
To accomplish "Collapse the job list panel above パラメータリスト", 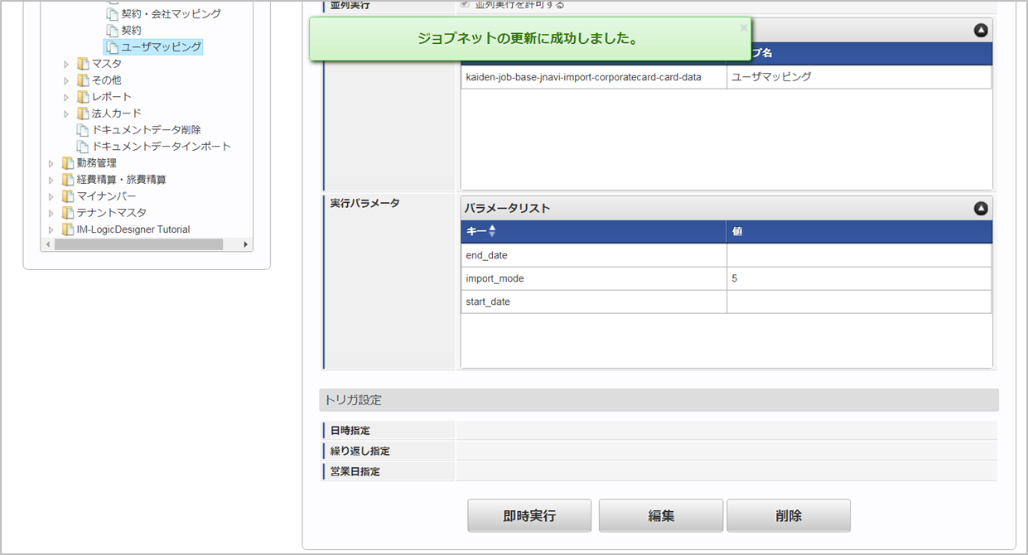I will coord(981,31).
